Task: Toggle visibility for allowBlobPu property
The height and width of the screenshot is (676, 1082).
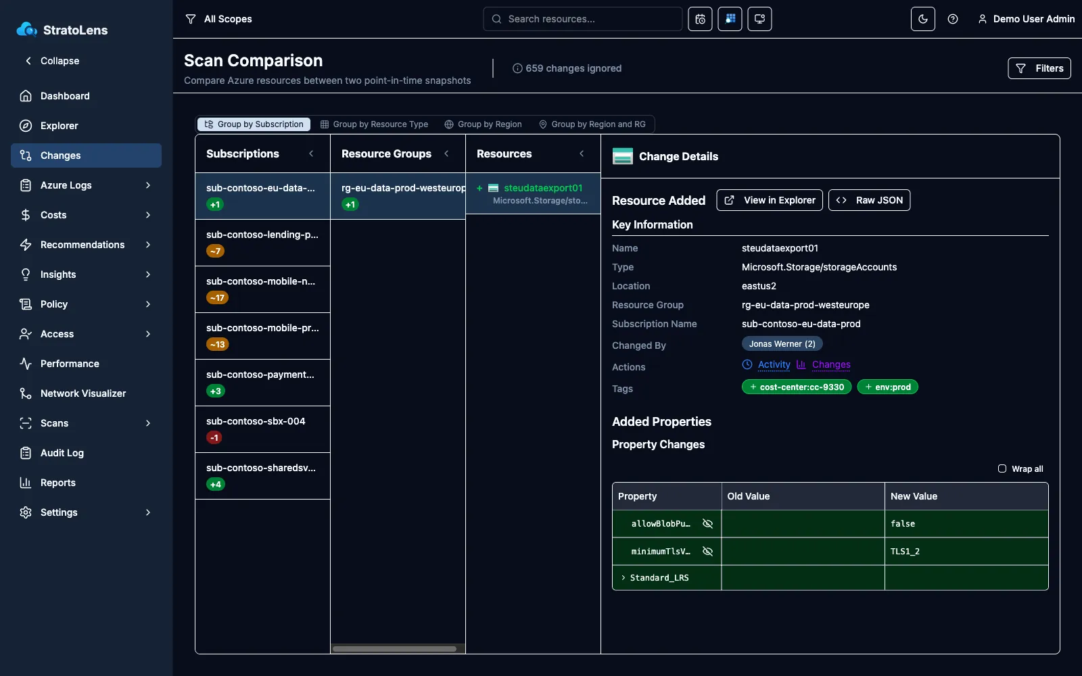Action: [707, 524]
